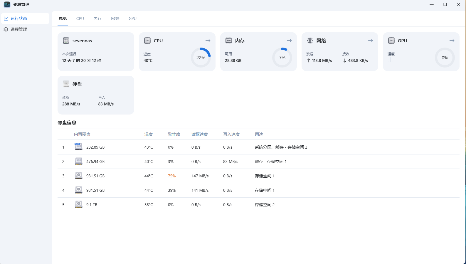Click the 141 MB/s read speed
Image resolution: width=466 pixels, height=264 pixels.
click(x=200, y=190)
